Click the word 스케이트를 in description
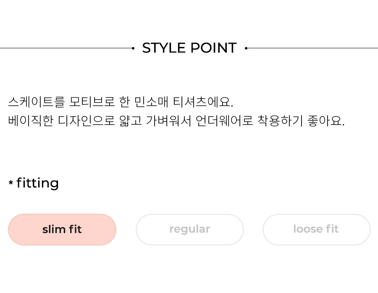 37,102
